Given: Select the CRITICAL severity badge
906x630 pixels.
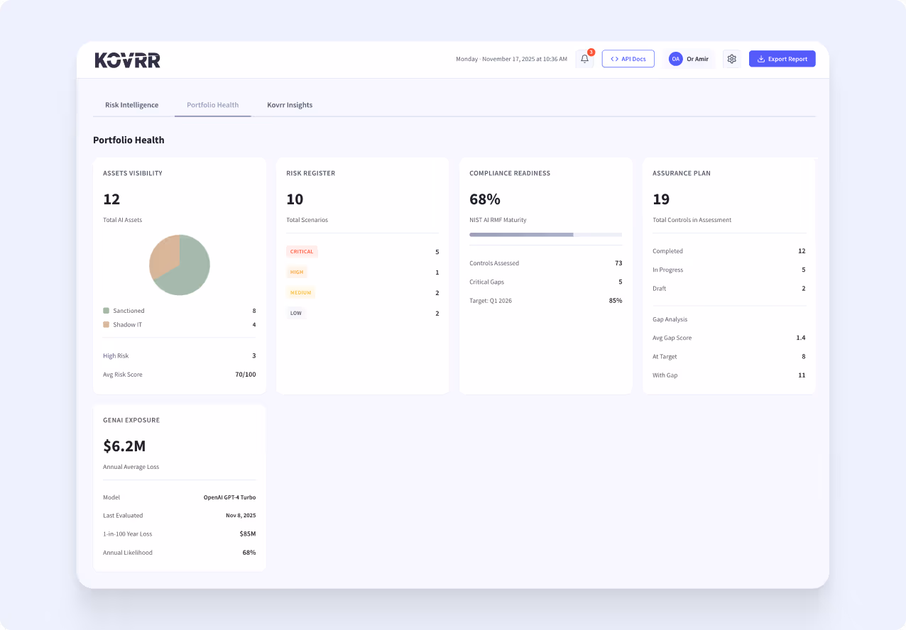Looking at the screenshot, I should [x=302, y=251].
